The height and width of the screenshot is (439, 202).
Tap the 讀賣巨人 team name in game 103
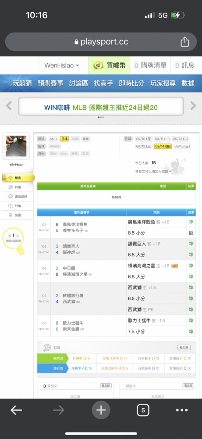pyautogui.click(x=71, y=246)
